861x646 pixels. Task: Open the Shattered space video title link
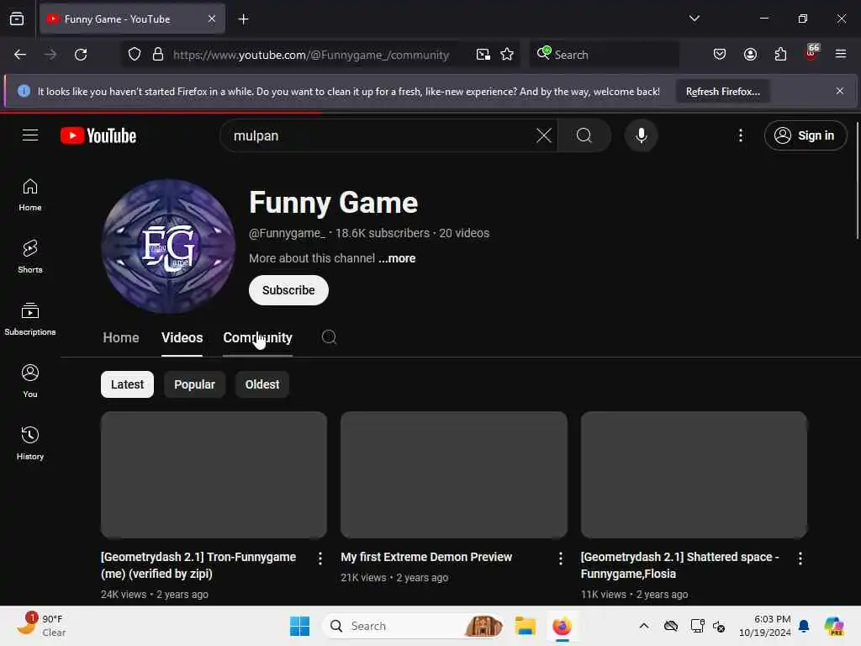(x=679, y=565)
